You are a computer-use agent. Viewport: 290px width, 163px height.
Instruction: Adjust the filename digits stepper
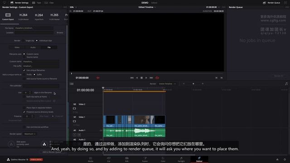30,92
